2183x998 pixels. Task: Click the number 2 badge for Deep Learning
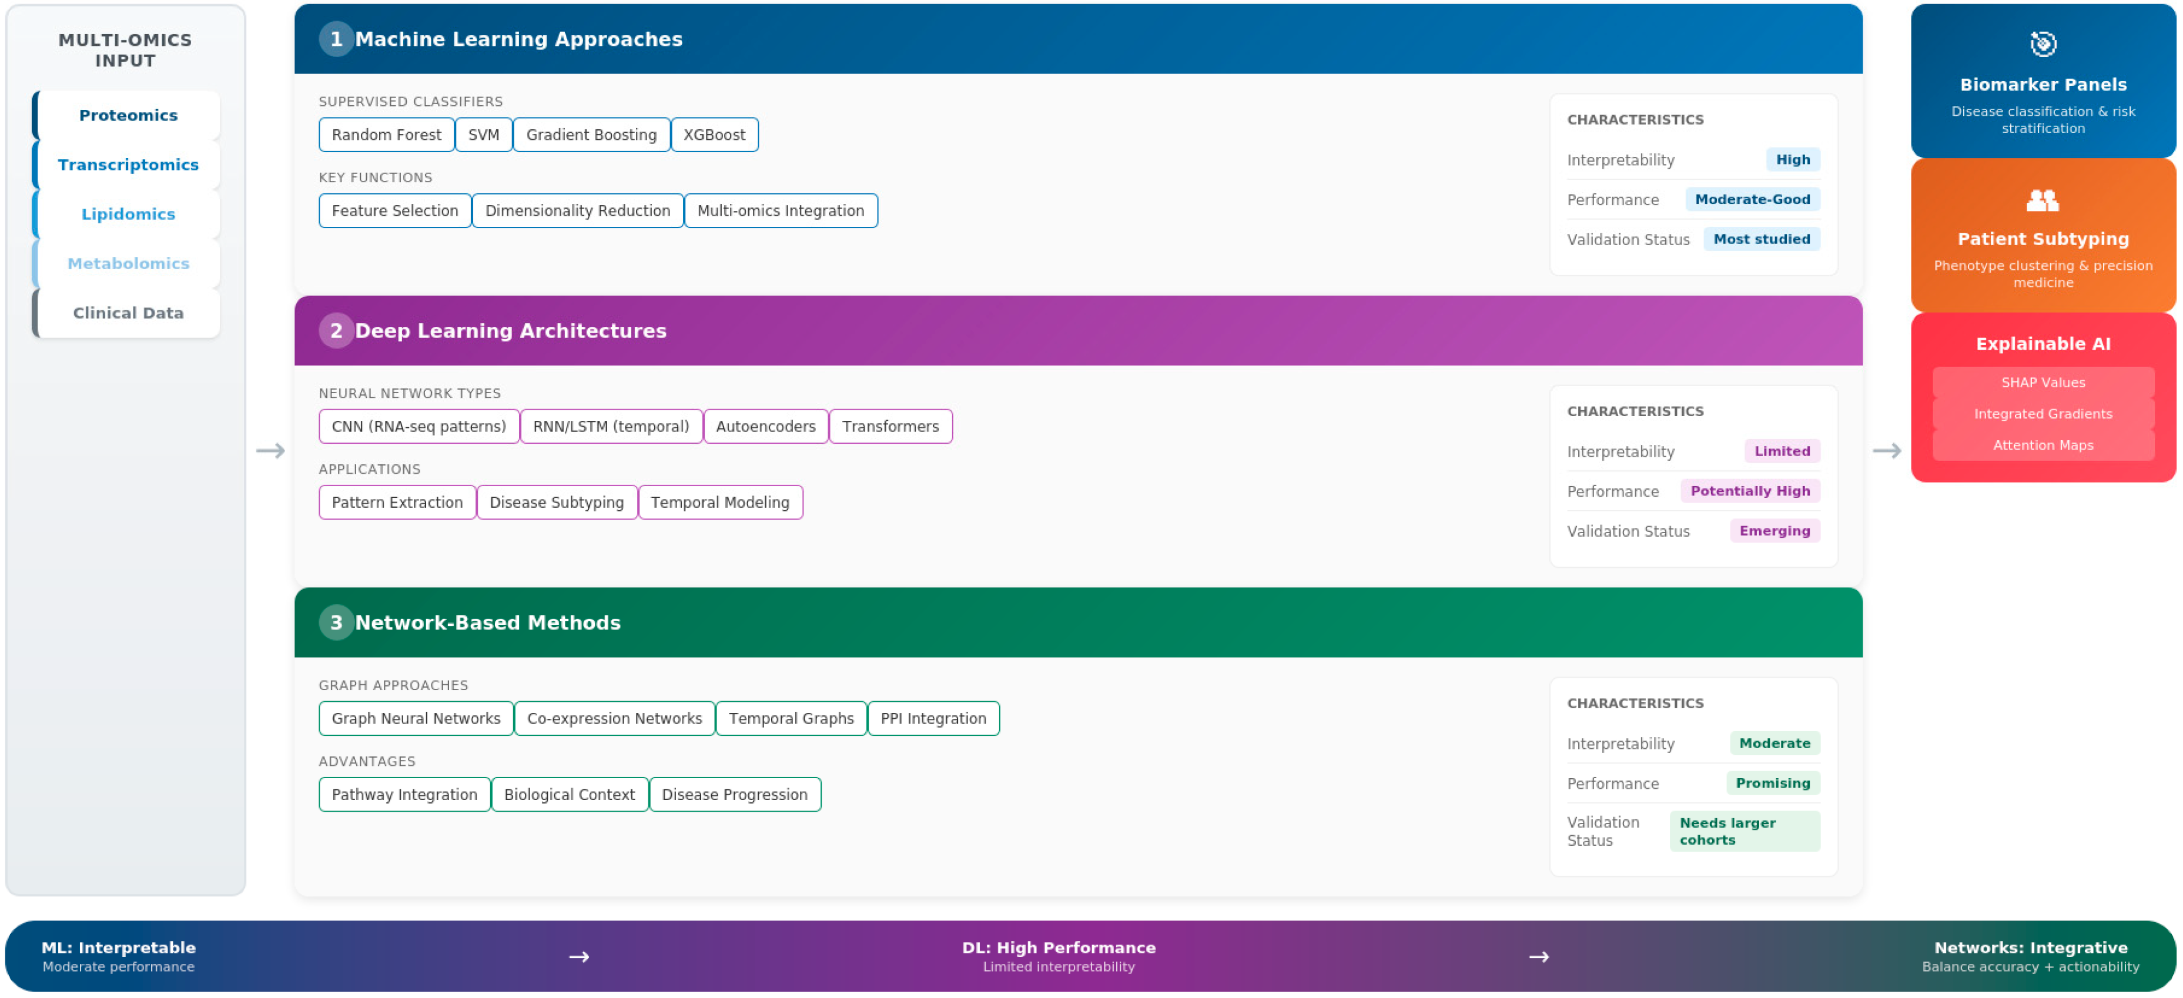tap(336, 330)
